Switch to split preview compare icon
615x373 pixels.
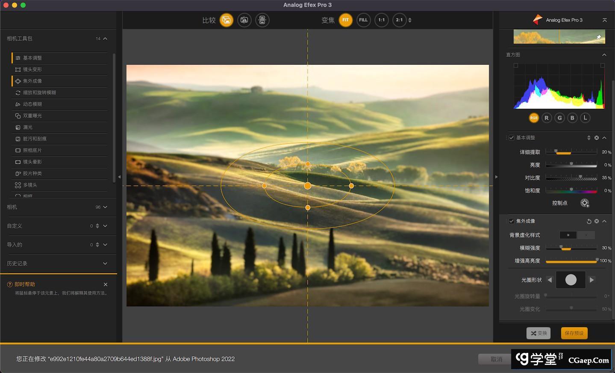pos(244,20)
